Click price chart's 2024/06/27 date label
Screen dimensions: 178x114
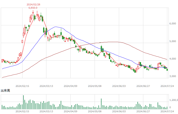143,86
